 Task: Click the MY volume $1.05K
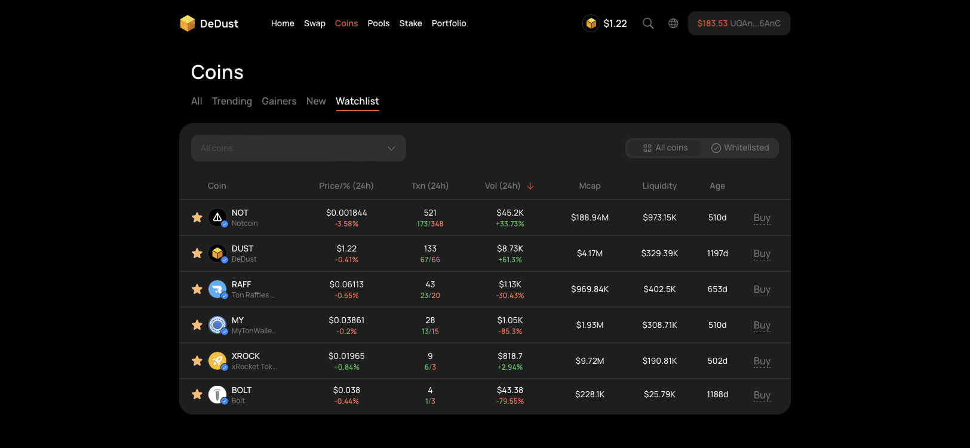(x=510, y=320)
